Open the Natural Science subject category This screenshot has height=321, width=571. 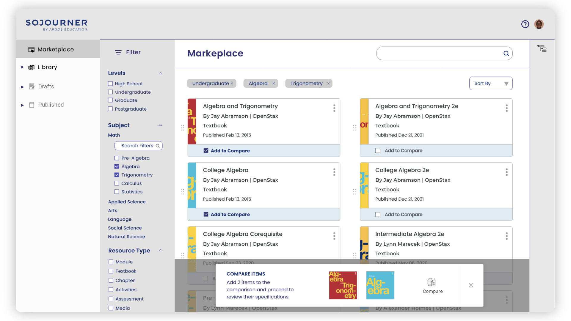coord(126,237)
